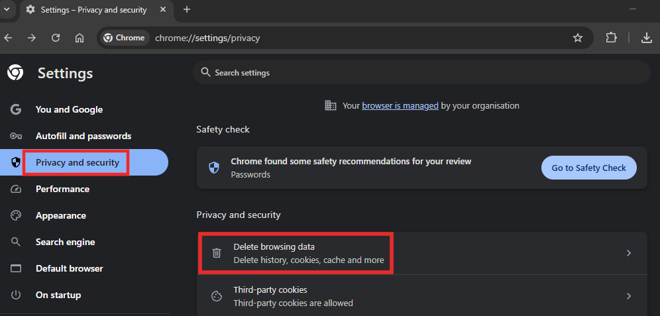660x316 pixels.
Task: Click the back navigation arrow
Action: (8, 38)
